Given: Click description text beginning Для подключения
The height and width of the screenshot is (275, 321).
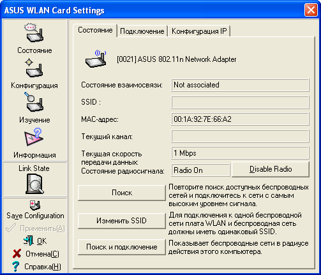Looking at the screenshot, I should pyautogui.click(x=235, y=223).
